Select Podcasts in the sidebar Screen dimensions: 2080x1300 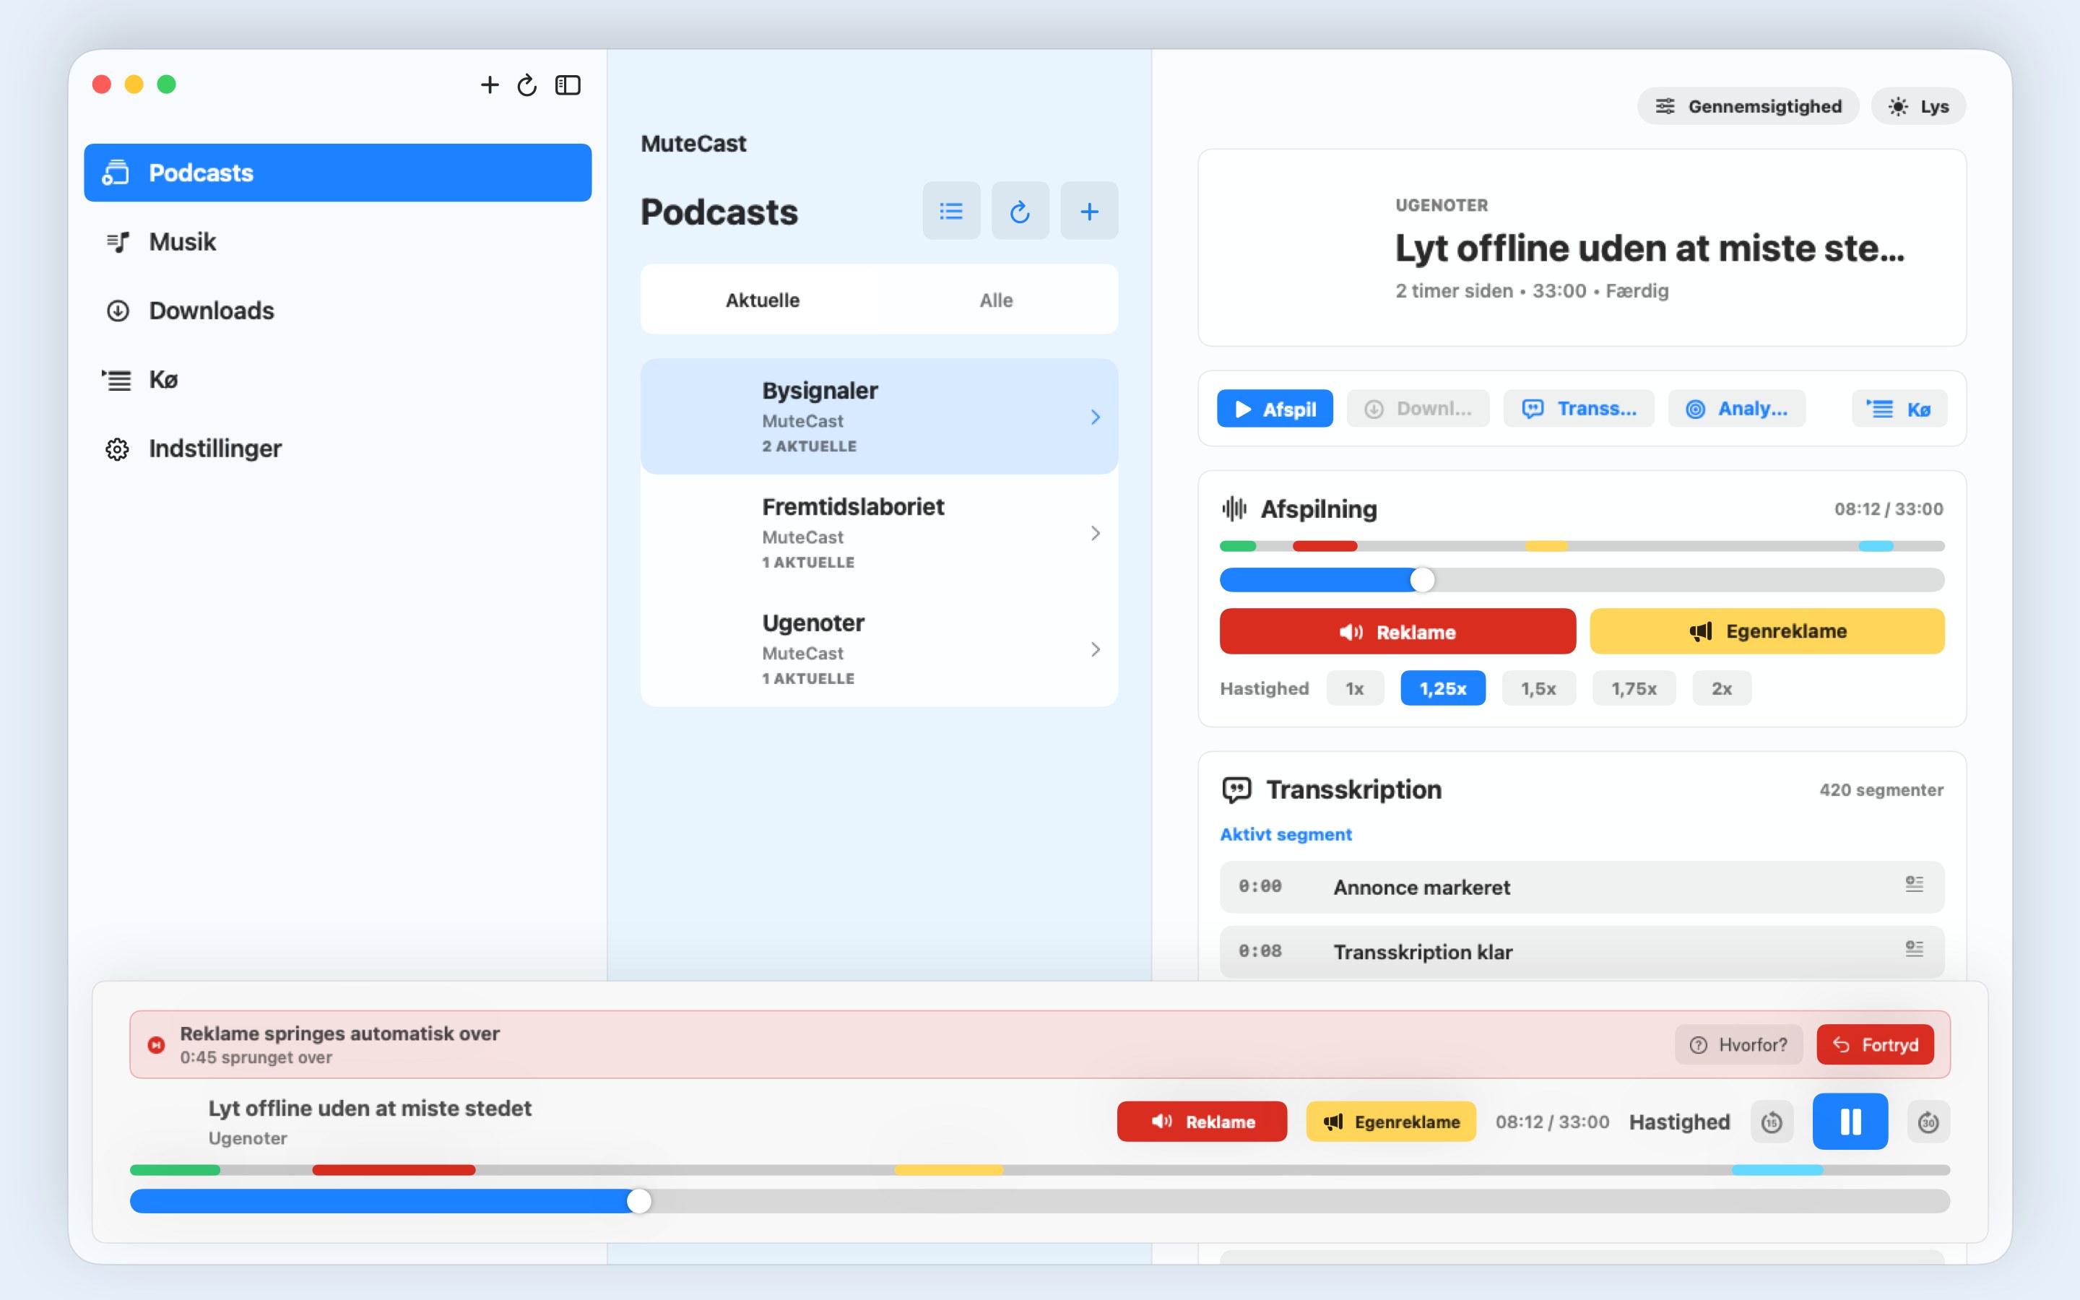[x=338, y=173]
